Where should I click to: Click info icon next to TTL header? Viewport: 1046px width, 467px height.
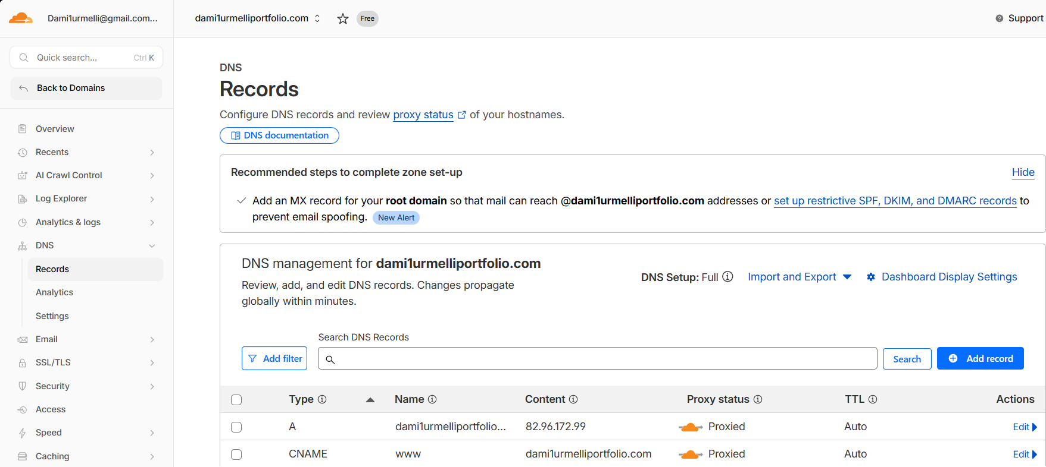(x=873, y=399)
